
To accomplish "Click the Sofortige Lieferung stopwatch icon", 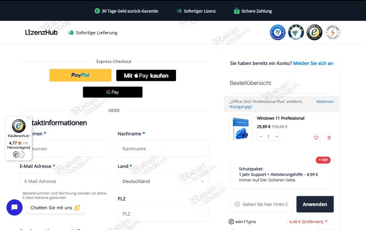I will (x=71, y=33).
